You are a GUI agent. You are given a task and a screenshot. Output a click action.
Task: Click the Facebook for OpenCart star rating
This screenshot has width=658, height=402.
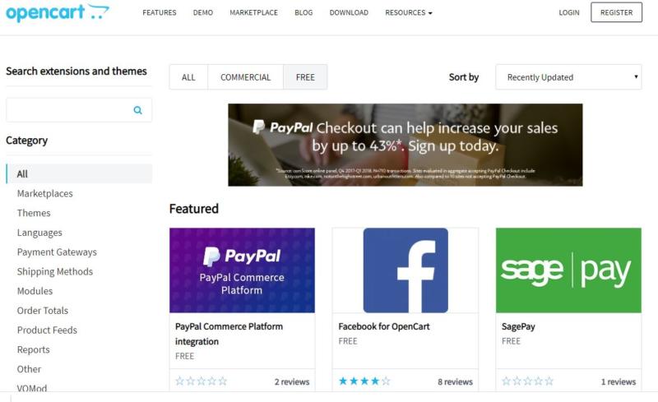click(364, 381)
